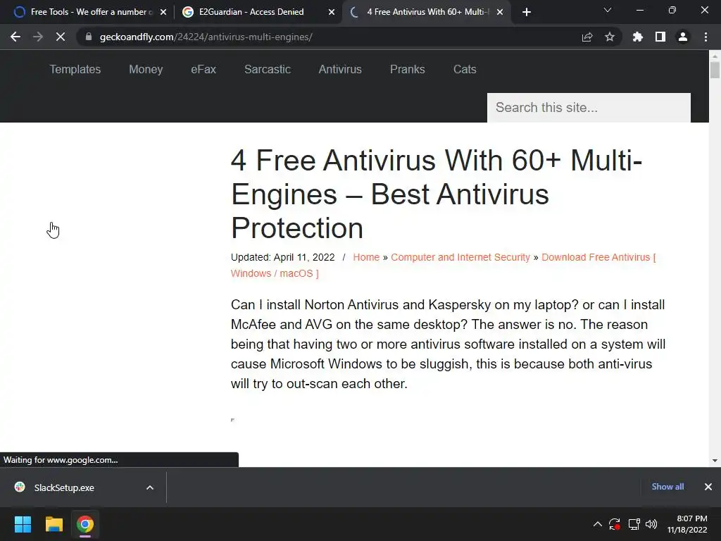The image size is (721, 541).
Task: Close the 4 Free Antivirus tab
Action: 500,13
